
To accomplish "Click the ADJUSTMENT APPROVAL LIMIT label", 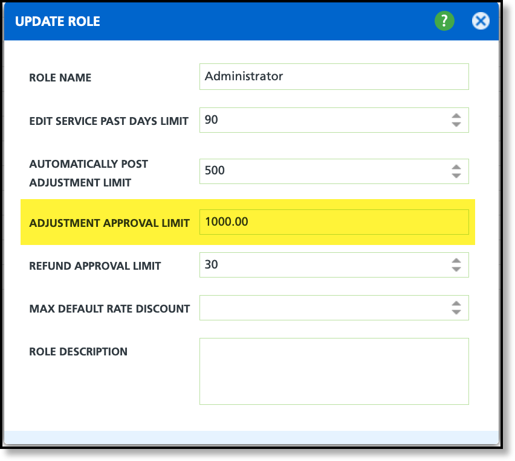I will point(109,223).
